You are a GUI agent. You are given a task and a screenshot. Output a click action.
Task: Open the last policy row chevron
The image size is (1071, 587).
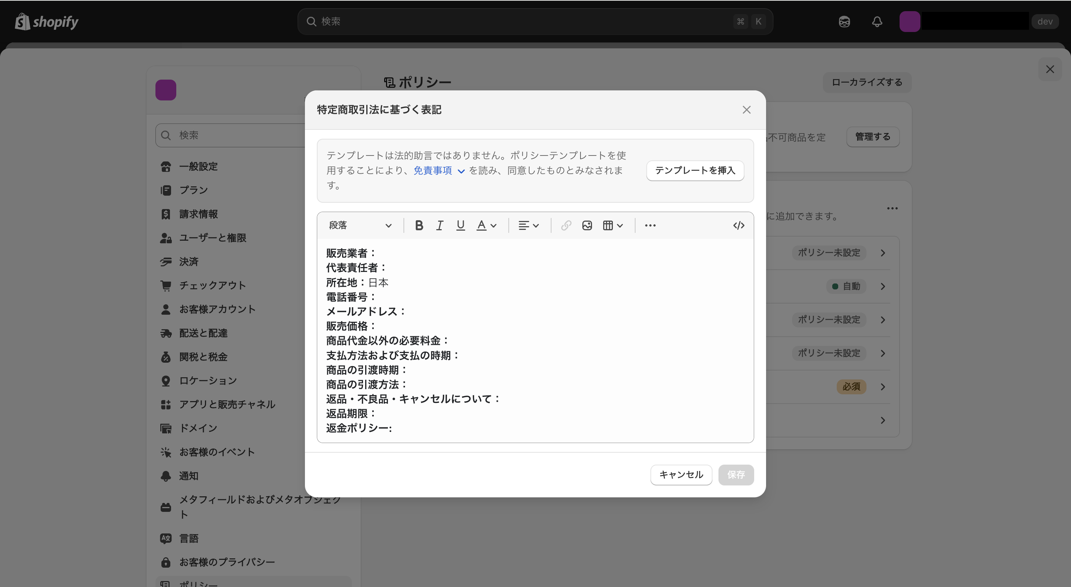883,420
